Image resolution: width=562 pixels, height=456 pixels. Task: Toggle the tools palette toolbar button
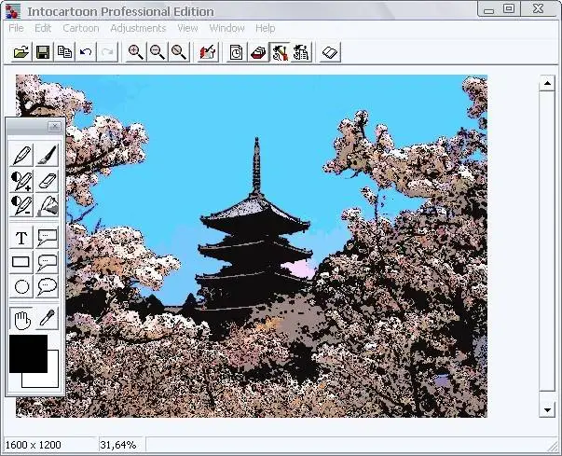point(280,52)
